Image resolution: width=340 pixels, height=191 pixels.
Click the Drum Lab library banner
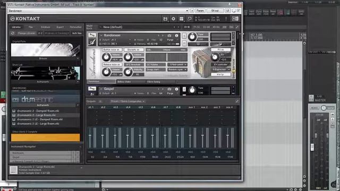tap(45, 73)
